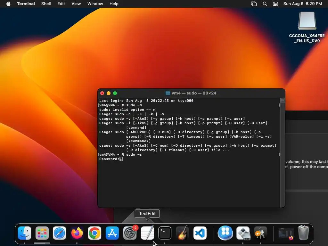The width and height of the screenshot is (328, 246).
Task: Open Keychain Access from the Dock
Action: [260, 233]
